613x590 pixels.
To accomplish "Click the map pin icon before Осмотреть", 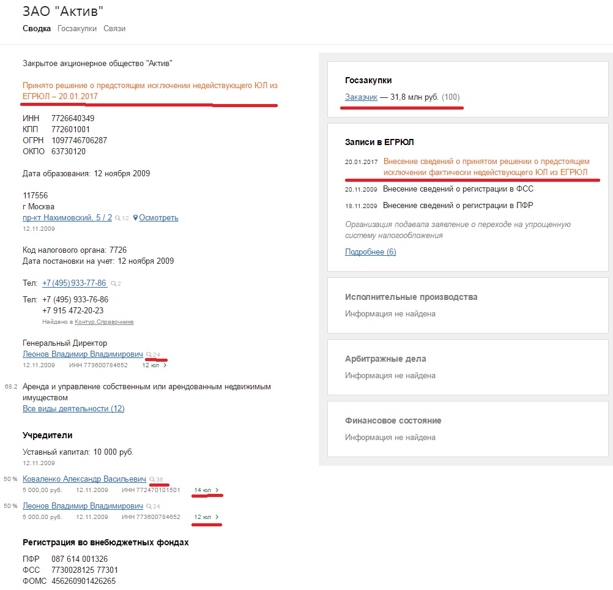I will [x=135, y=217].
